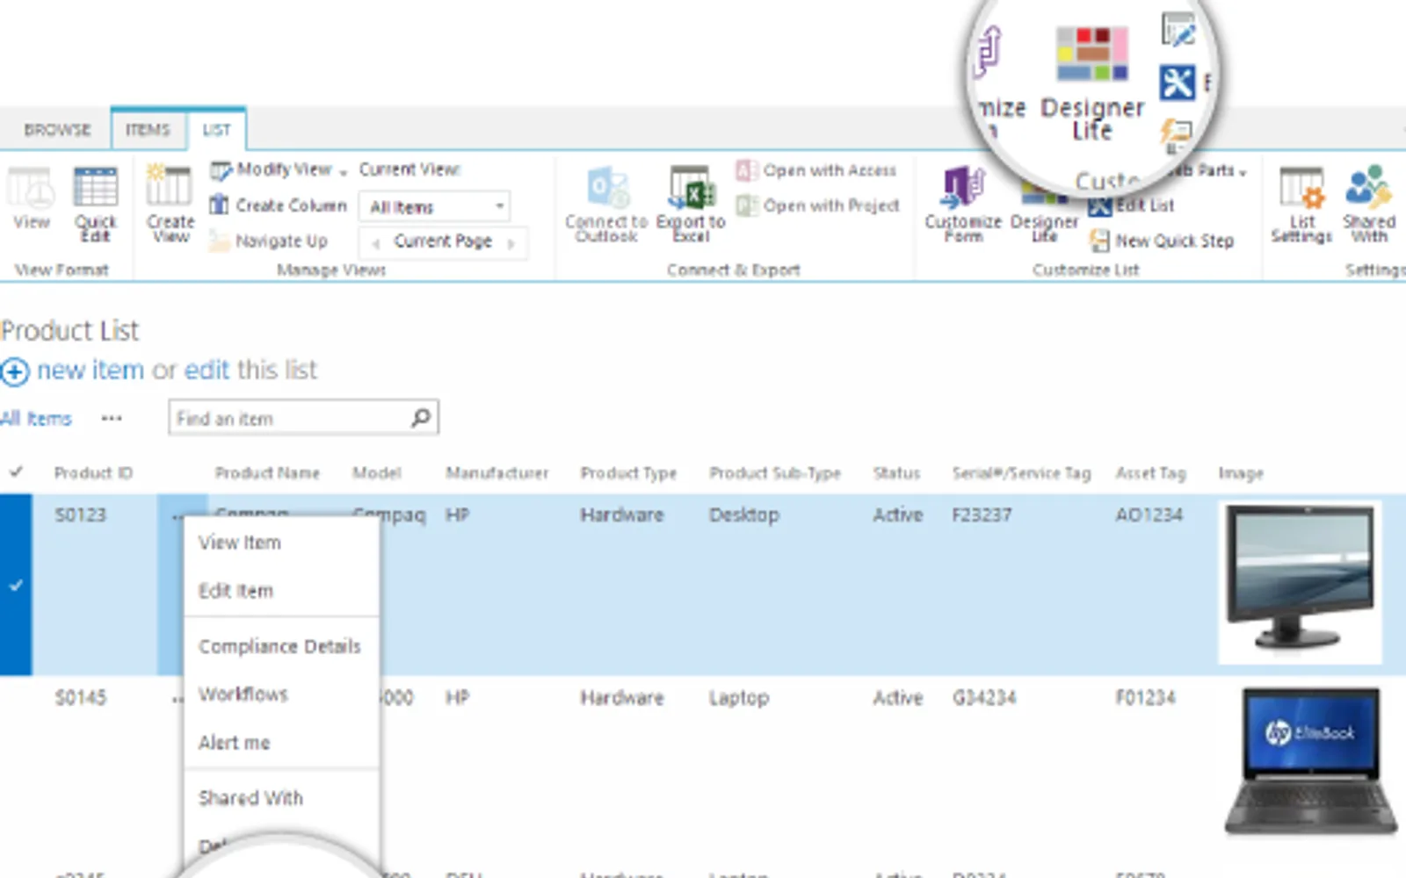Switch to the BROWSE tab
Screen dimensions: 1406x878
pyautogui.click(x=57, y=130)
